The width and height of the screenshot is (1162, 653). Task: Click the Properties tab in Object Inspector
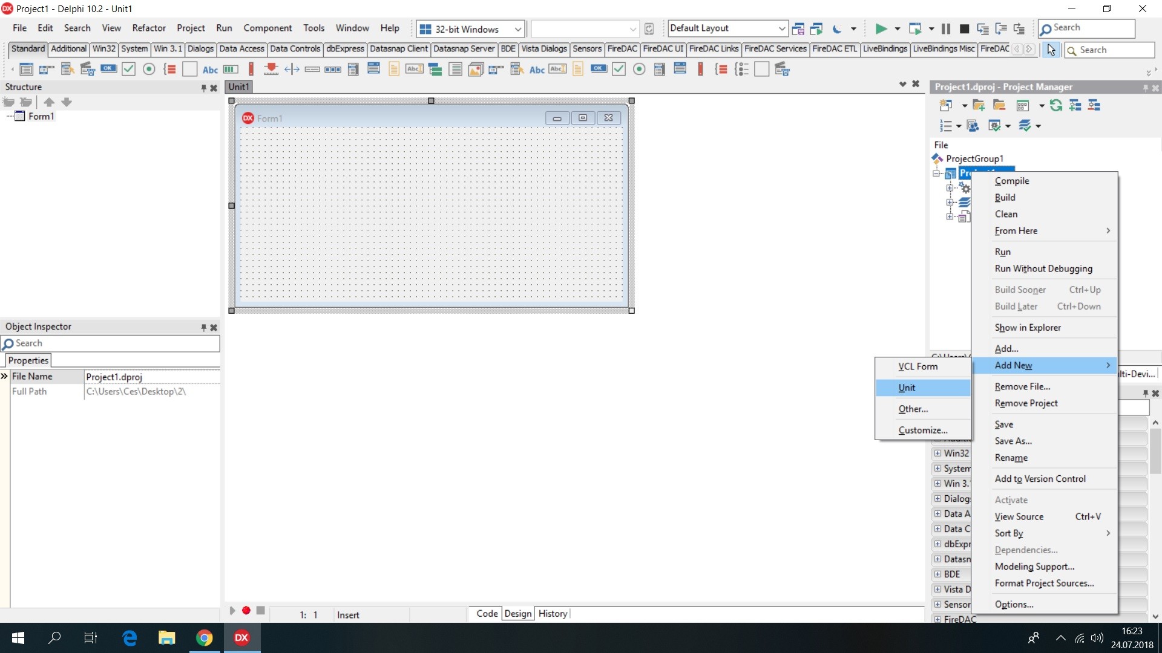tap(28, 360)
